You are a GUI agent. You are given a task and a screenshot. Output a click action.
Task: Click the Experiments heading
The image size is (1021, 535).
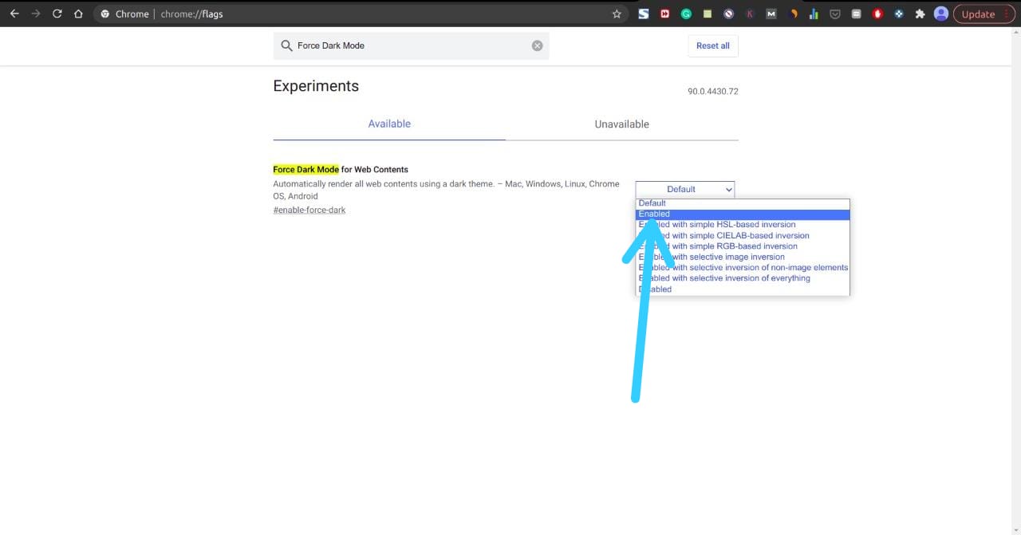pos(316,86)
